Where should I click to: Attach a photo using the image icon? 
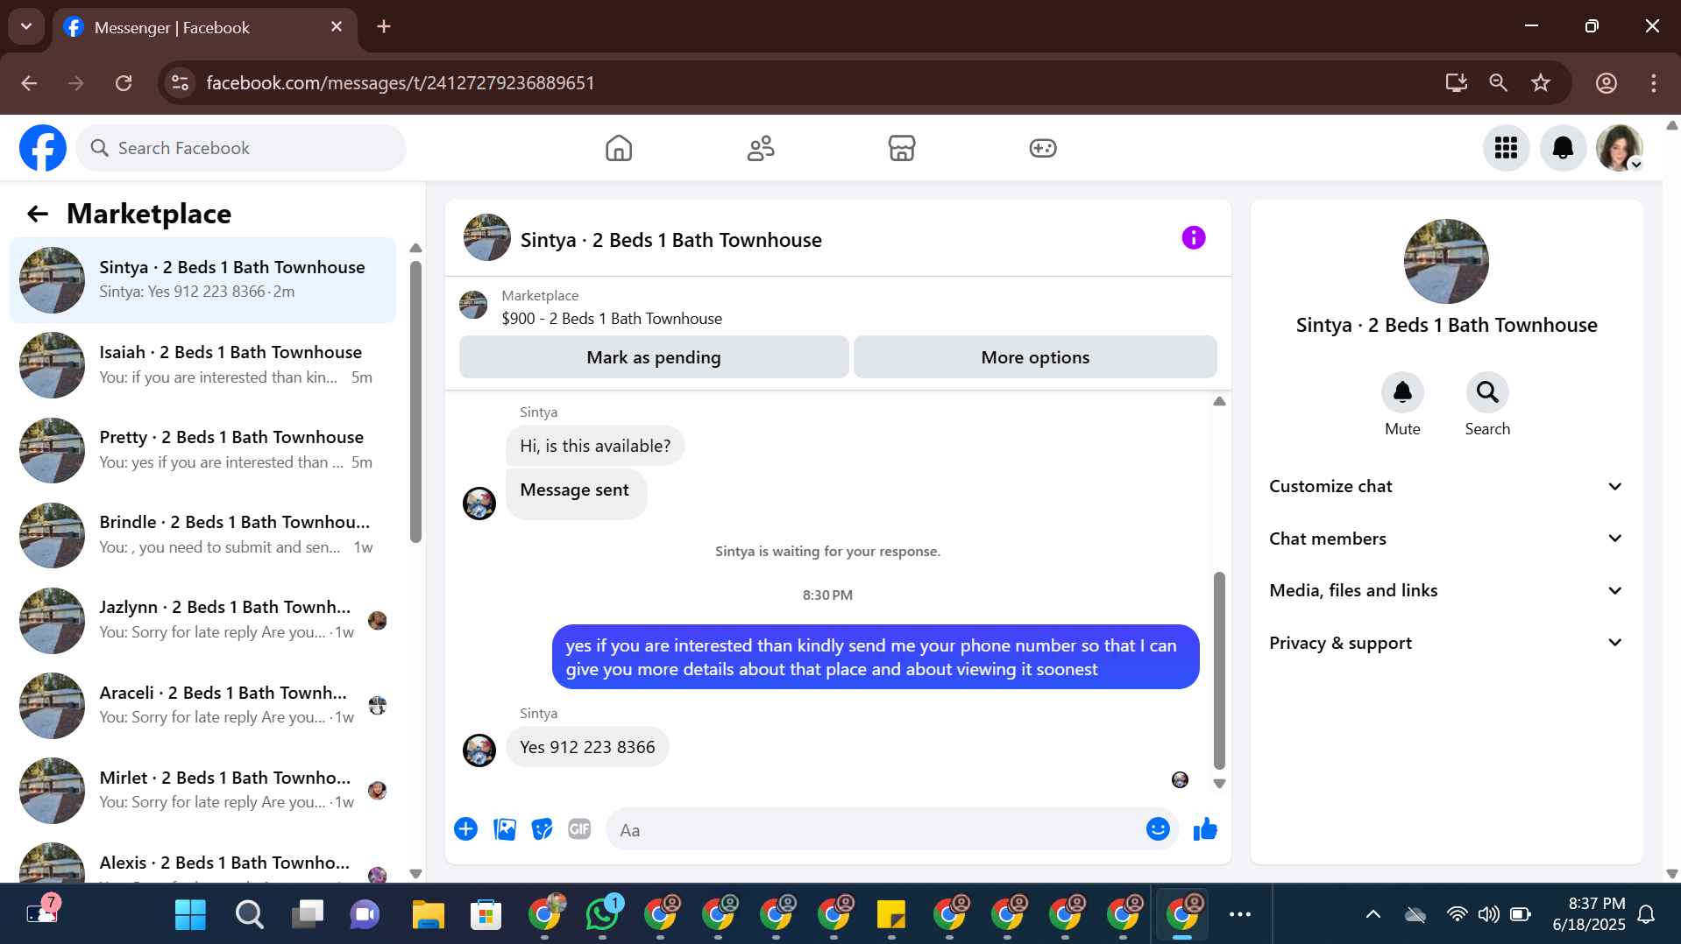click(x=505, y=829)
